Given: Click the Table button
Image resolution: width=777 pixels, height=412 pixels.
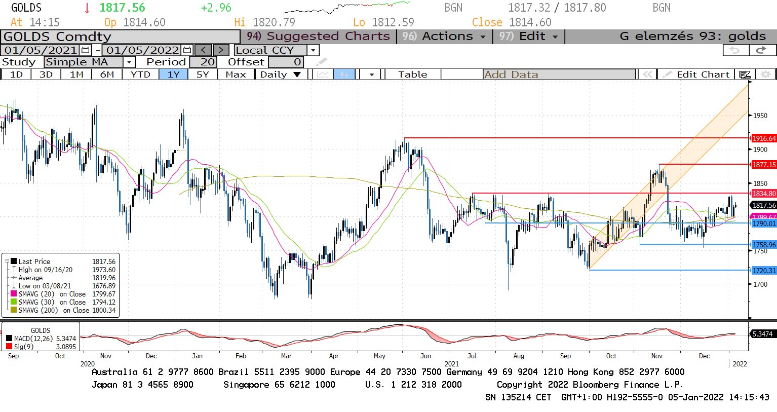Looking at the screenshot, I should 413,74.
